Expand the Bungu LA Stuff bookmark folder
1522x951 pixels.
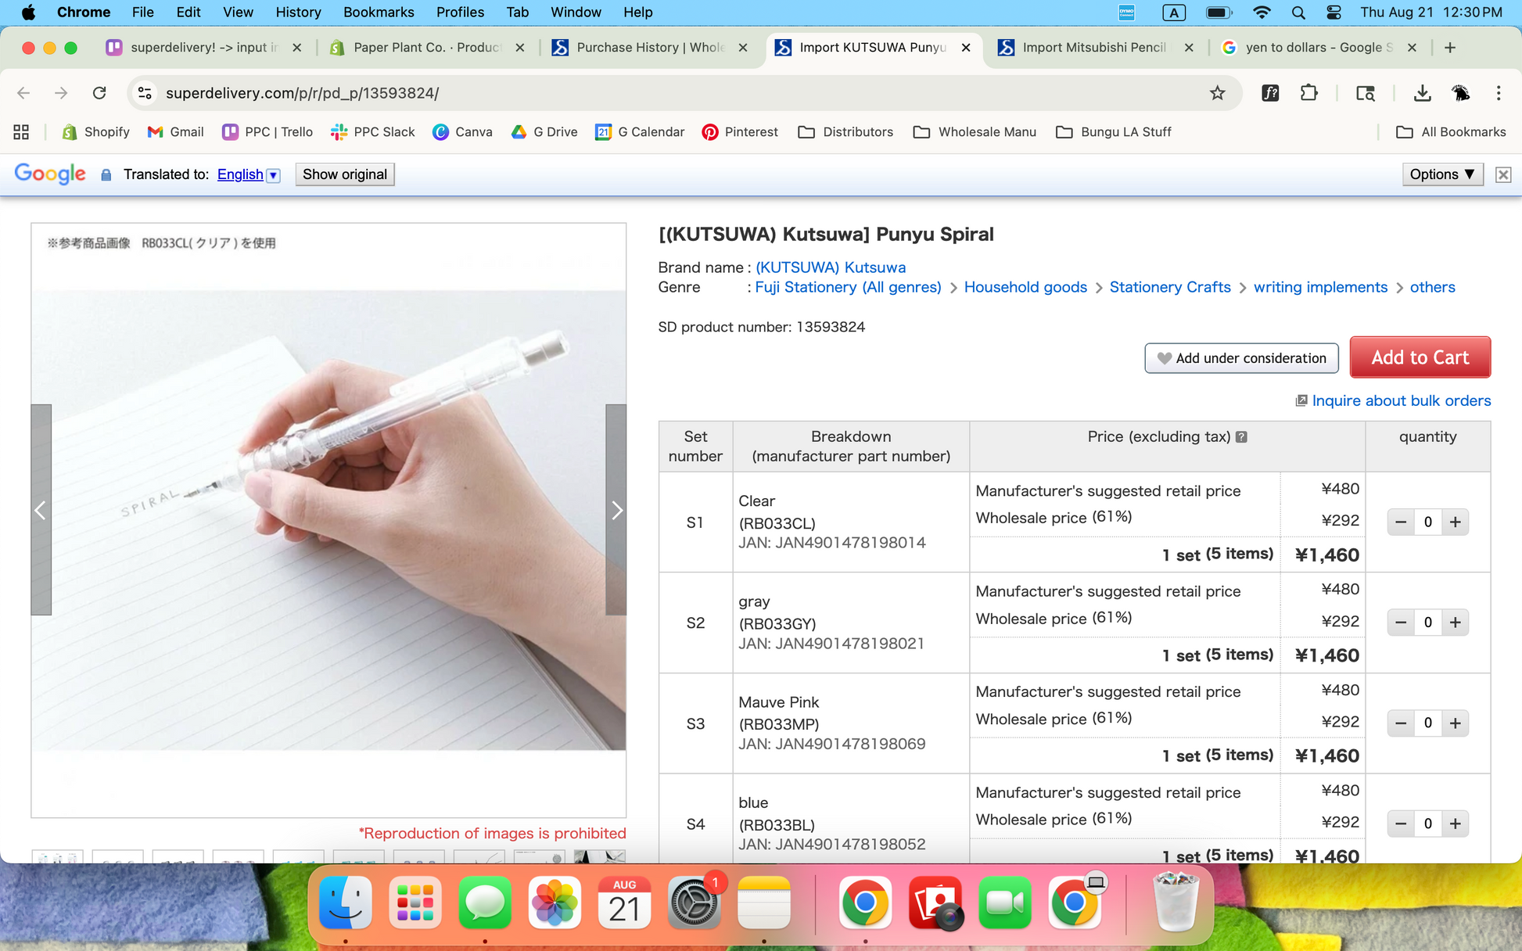click(1113, 132)
